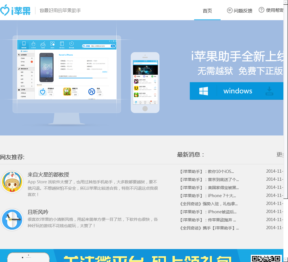Viewport: 288px width, 262px height.
Task: Open news 美国家得宝被黑...
Action: (209, 188)
